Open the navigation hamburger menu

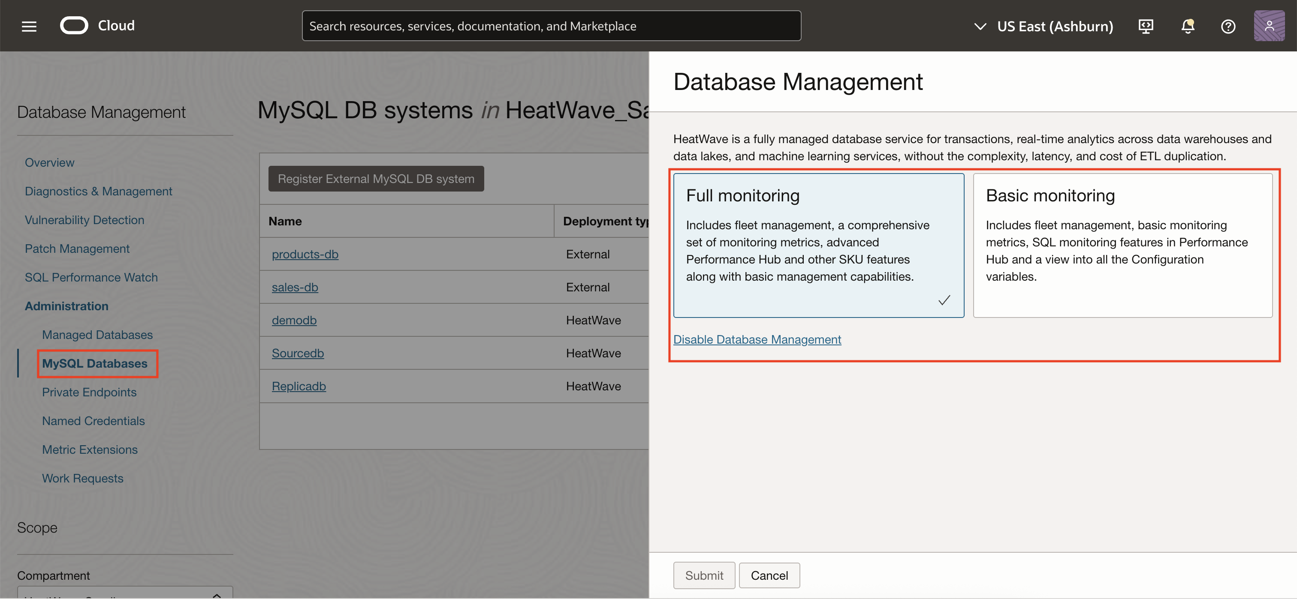(29, 26)
